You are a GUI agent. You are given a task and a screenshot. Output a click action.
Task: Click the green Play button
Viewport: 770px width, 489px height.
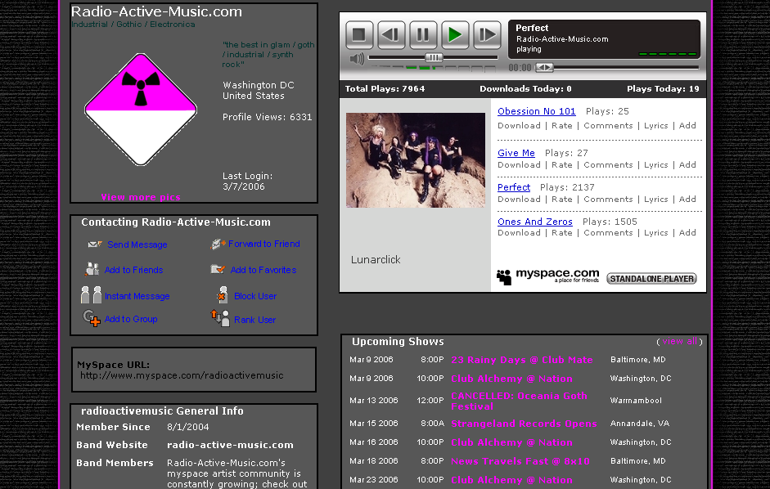(455, 34)
